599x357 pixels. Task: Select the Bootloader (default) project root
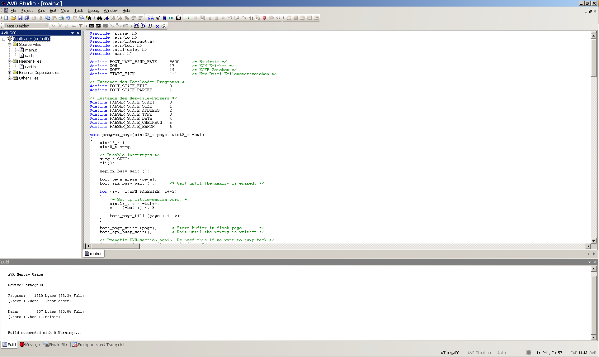pos(31,39)
